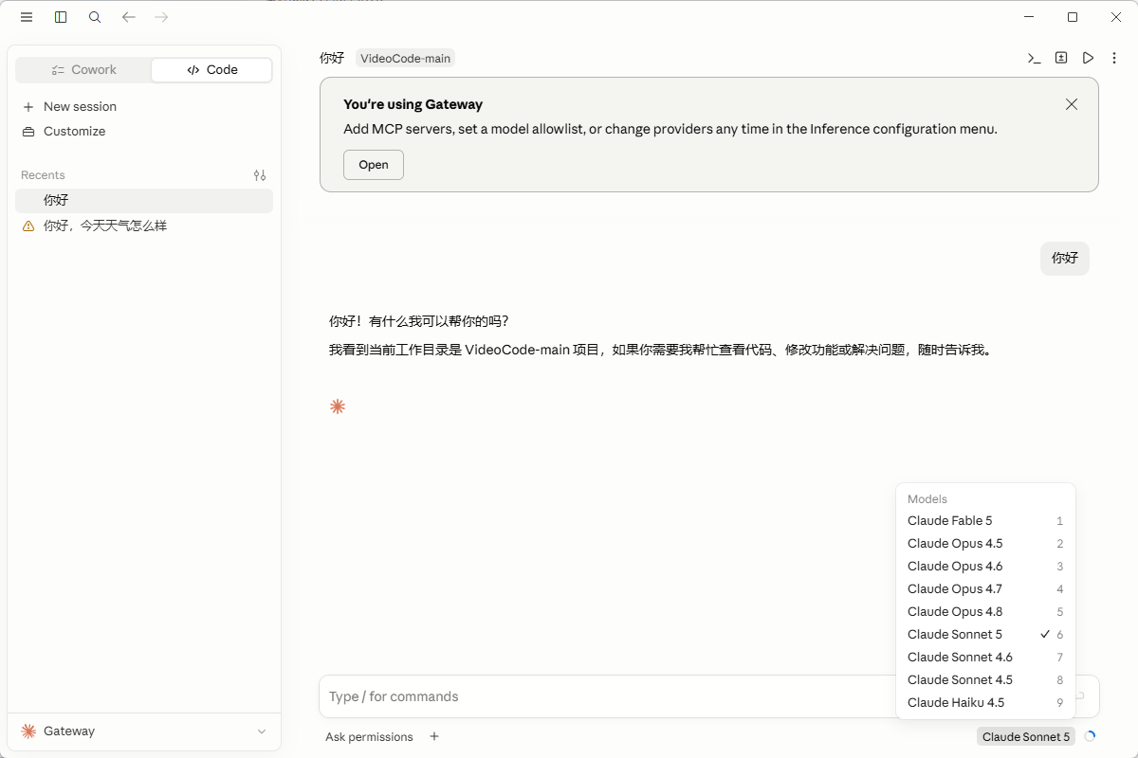Select Claude Sonnet 4.6 model
Viewport: 1138px width, 758px height.
click(985, 657)
